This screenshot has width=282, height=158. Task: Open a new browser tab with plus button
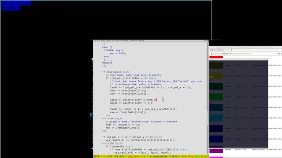click(231, 50)
